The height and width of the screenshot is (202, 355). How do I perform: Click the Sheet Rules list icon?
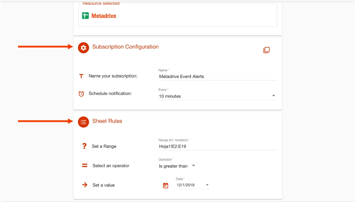(x=83, y=122)
